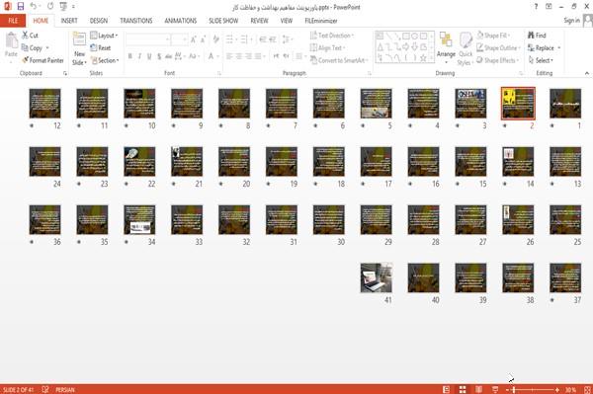Viewport: 593px width, 394px height.
Task: Expand the Shape Fill menu
Action: click(493, 36)
